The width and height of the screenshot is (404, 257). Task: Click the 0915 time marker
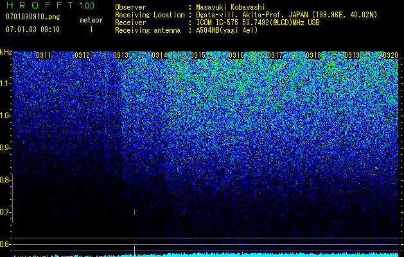198,55
